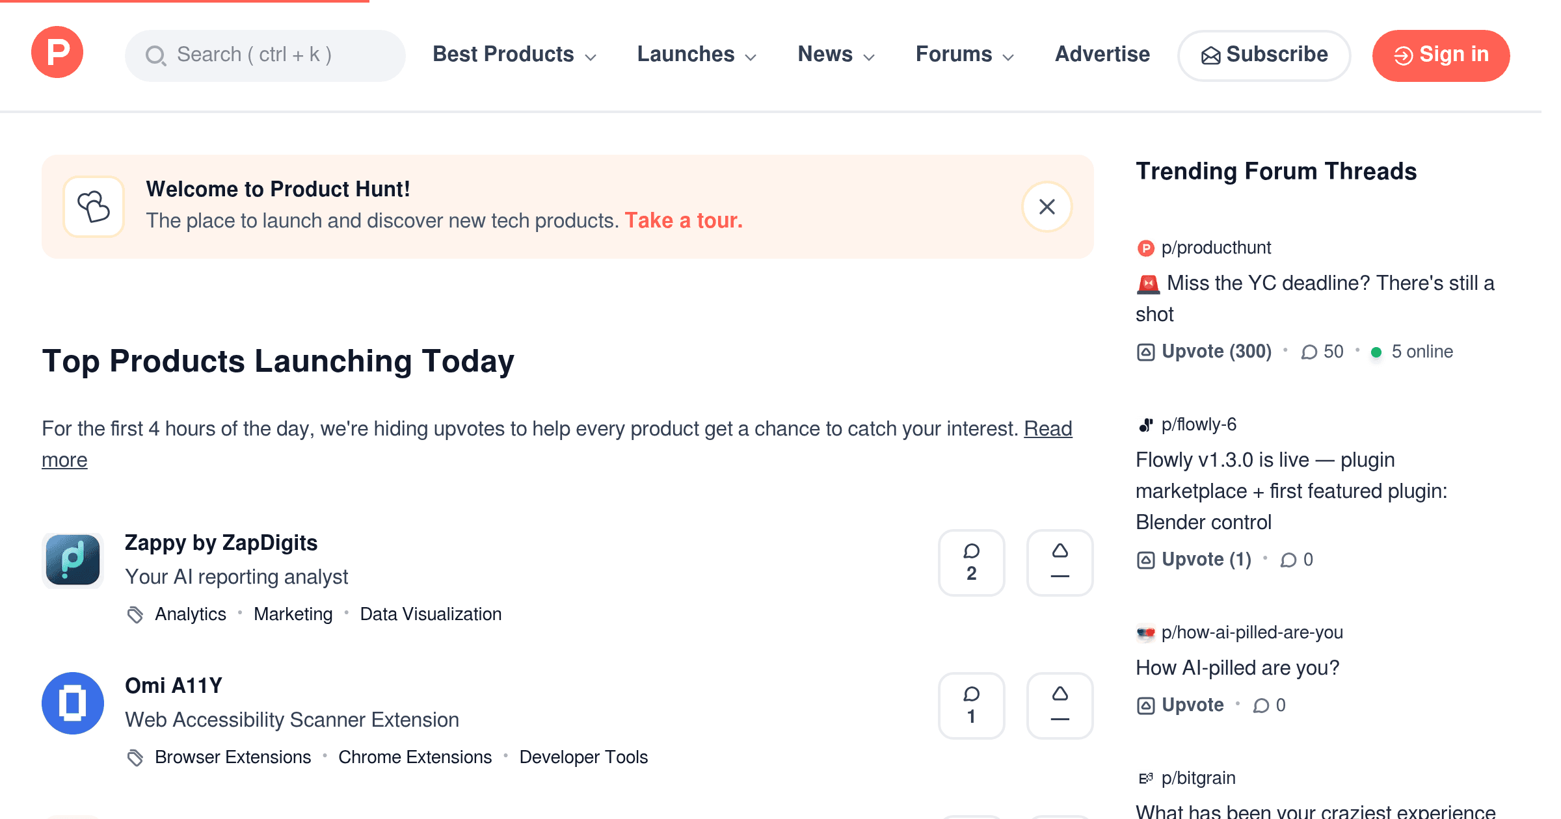View comments on Omi A11Y
The width and height of the screenshot is (1561, 819).
(x=972, y=706)
